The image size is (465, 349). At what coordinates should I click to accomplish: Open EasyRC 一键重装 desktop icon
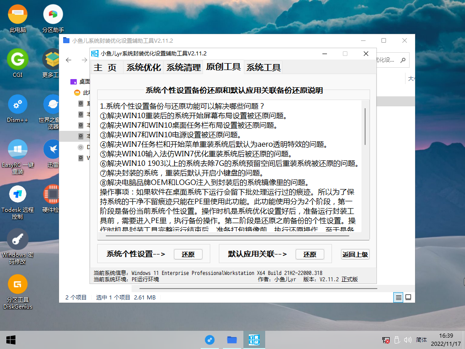[x=18, y=157]
